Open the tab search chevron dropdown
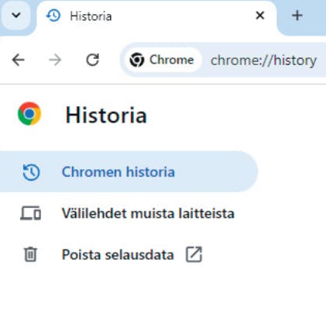 [x=16, y=16]
